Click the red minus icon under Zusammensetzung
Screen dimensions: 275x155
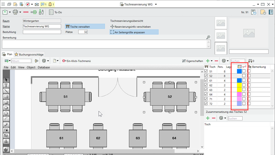point(214,118)
